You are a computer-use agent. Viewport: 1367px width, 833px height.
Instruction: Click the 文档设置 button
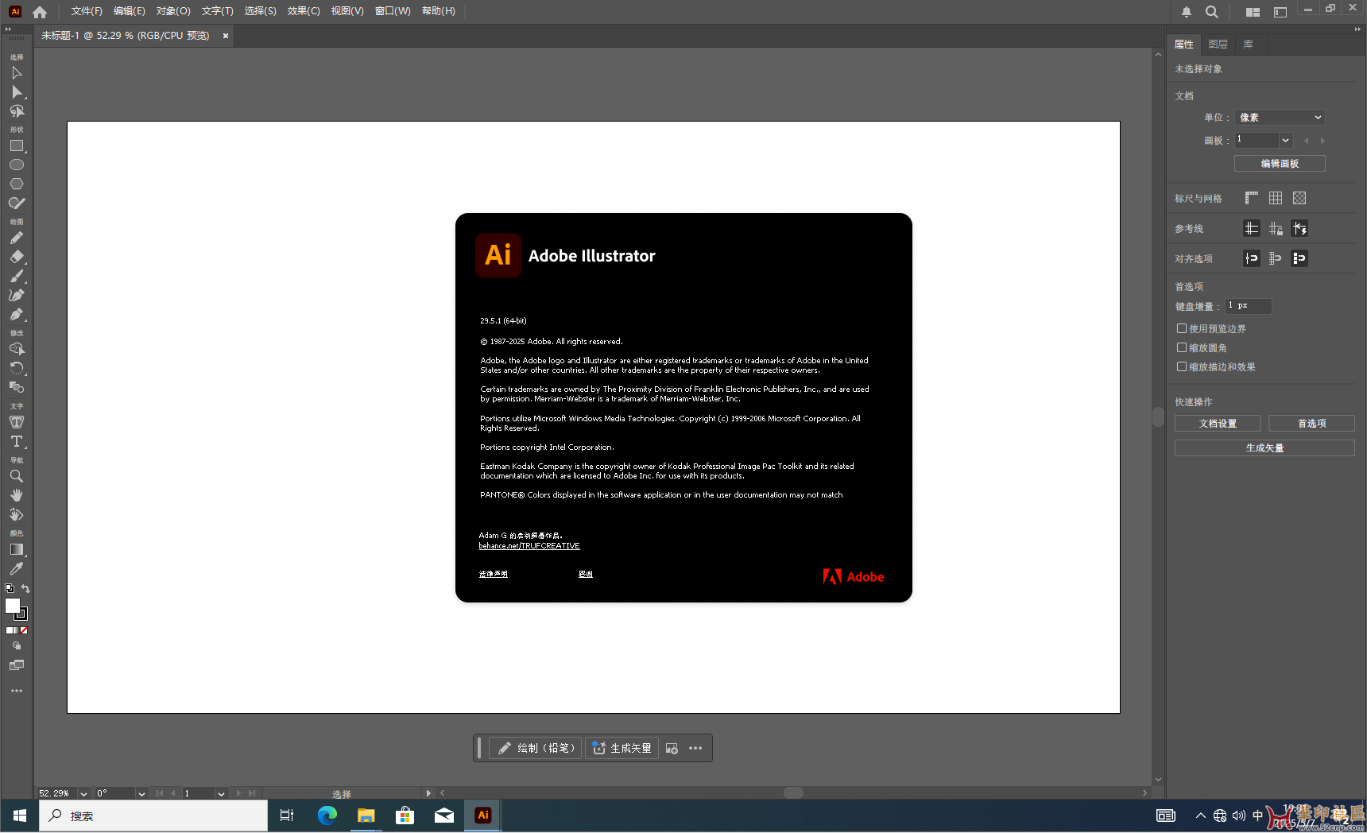[1217, 424]
